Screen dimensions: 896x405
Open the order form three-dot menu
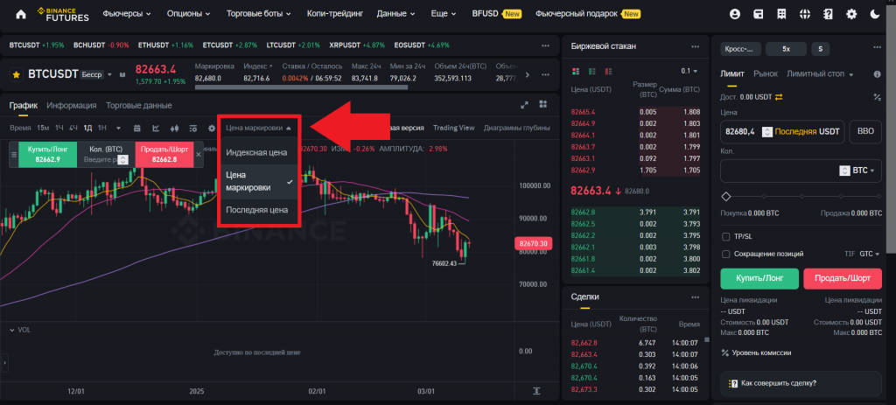pos(877,49)
